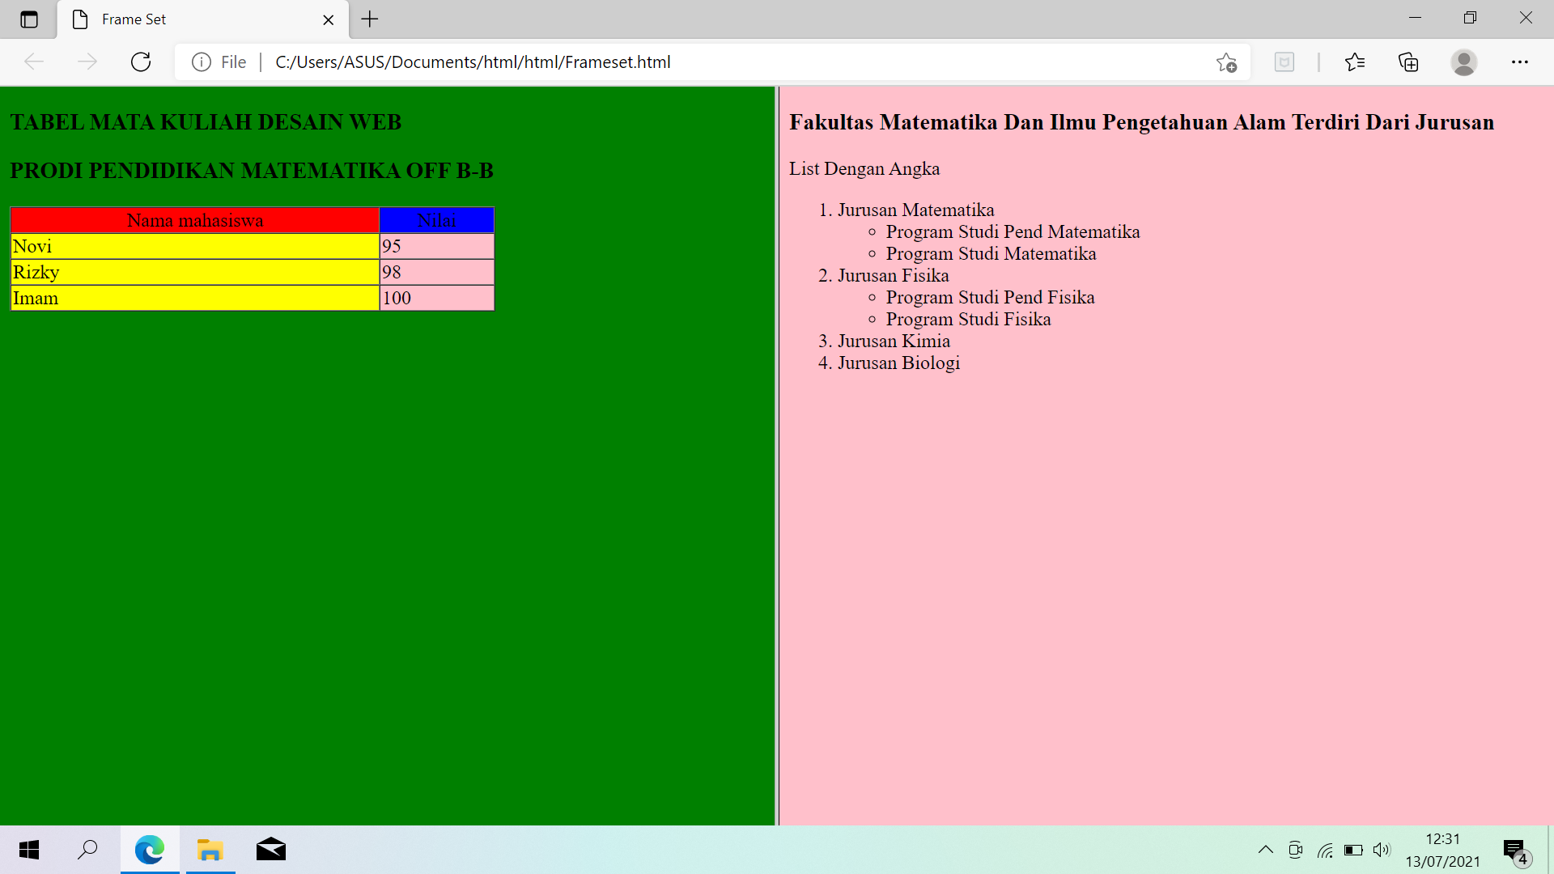View site information icon beside File
Image resolution: width=1554 pixels, height=874 pixels.
tap(201, 62)
